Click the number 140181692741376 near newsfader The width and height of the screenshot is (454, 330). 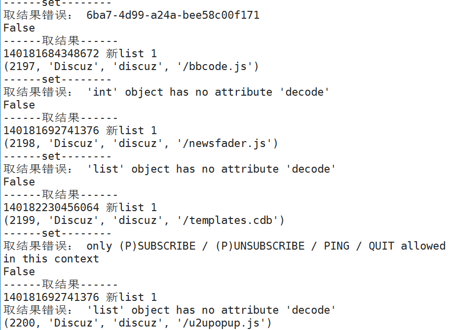click(51, 131)
